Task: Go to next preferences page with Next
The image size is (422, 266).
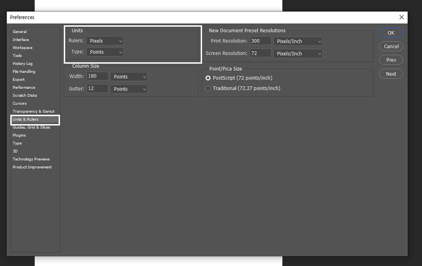Action: click(391, 74)
